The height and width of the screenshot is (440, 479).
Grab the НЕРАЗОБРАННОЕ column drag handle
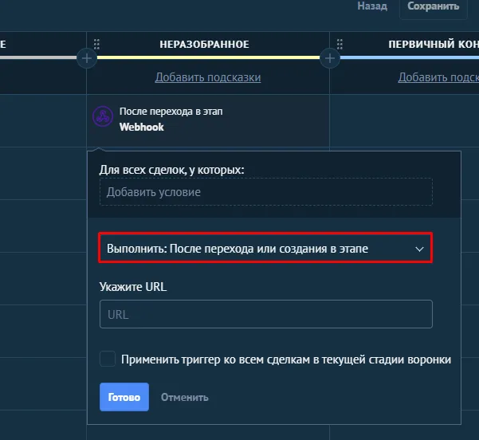[x=96, y=45]
